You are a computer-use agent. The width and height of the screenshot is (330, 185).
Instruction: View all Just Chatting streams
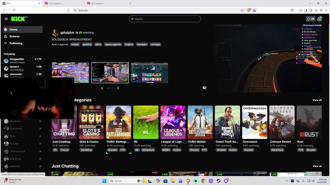(317, 166)
